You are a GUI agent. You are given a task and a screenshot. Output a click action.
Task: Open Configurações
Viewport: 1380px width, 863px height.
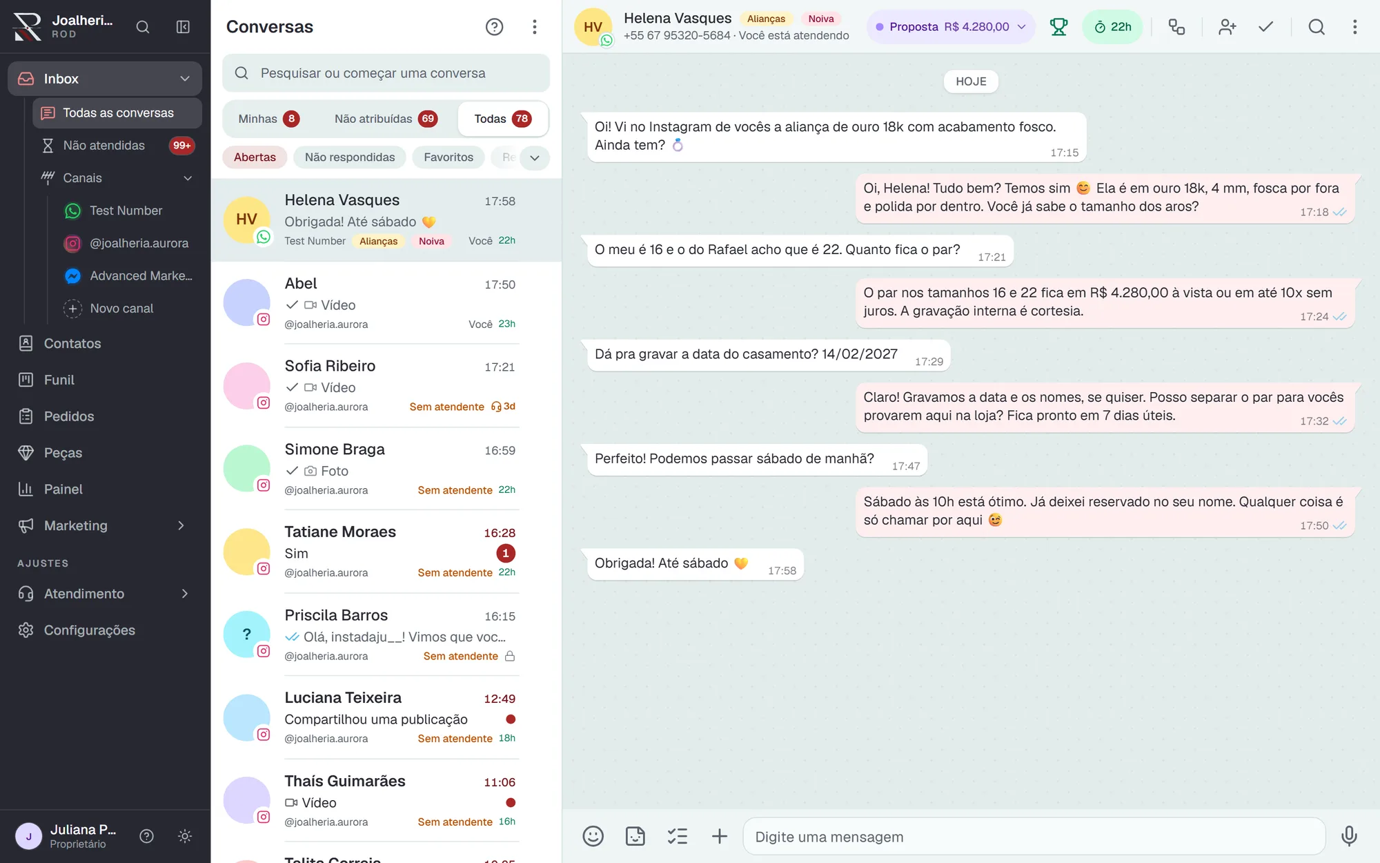pyautogui.click(x=105, y=630)
